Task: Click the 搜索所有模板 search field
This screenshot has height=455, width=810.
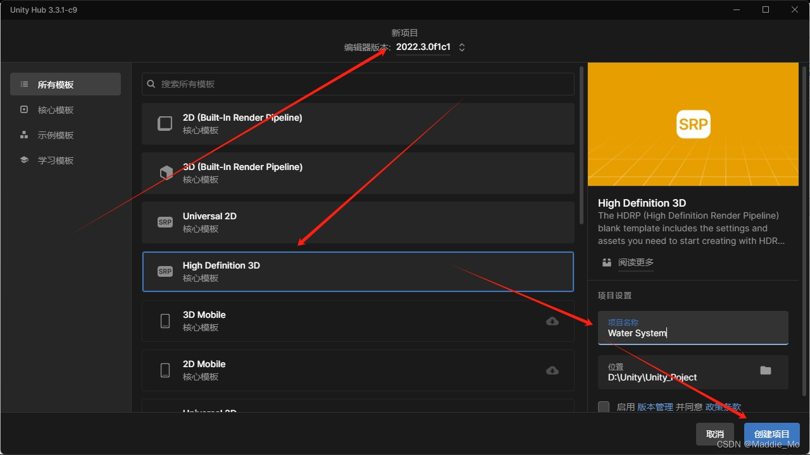Action: tap(358, 84)
